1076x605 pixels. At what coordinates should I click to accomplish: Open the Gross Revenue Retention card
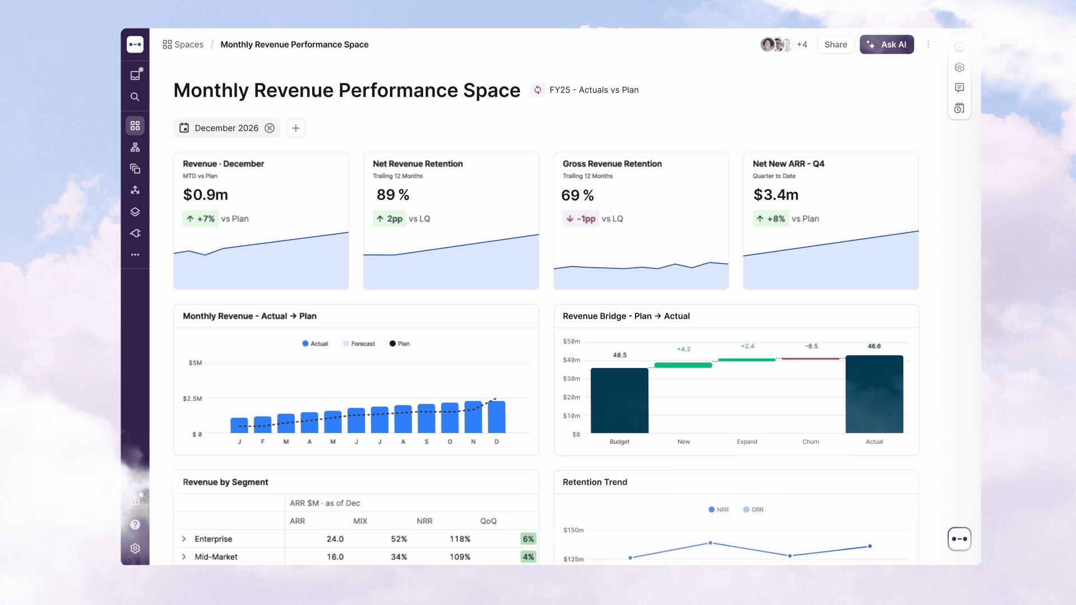tap(641, 221)
